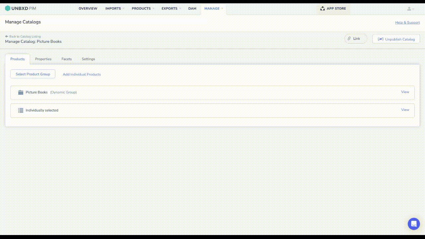This screenshot has width=425, height=239.
Task: View the Individually selected products
Action: coord(405,110)
